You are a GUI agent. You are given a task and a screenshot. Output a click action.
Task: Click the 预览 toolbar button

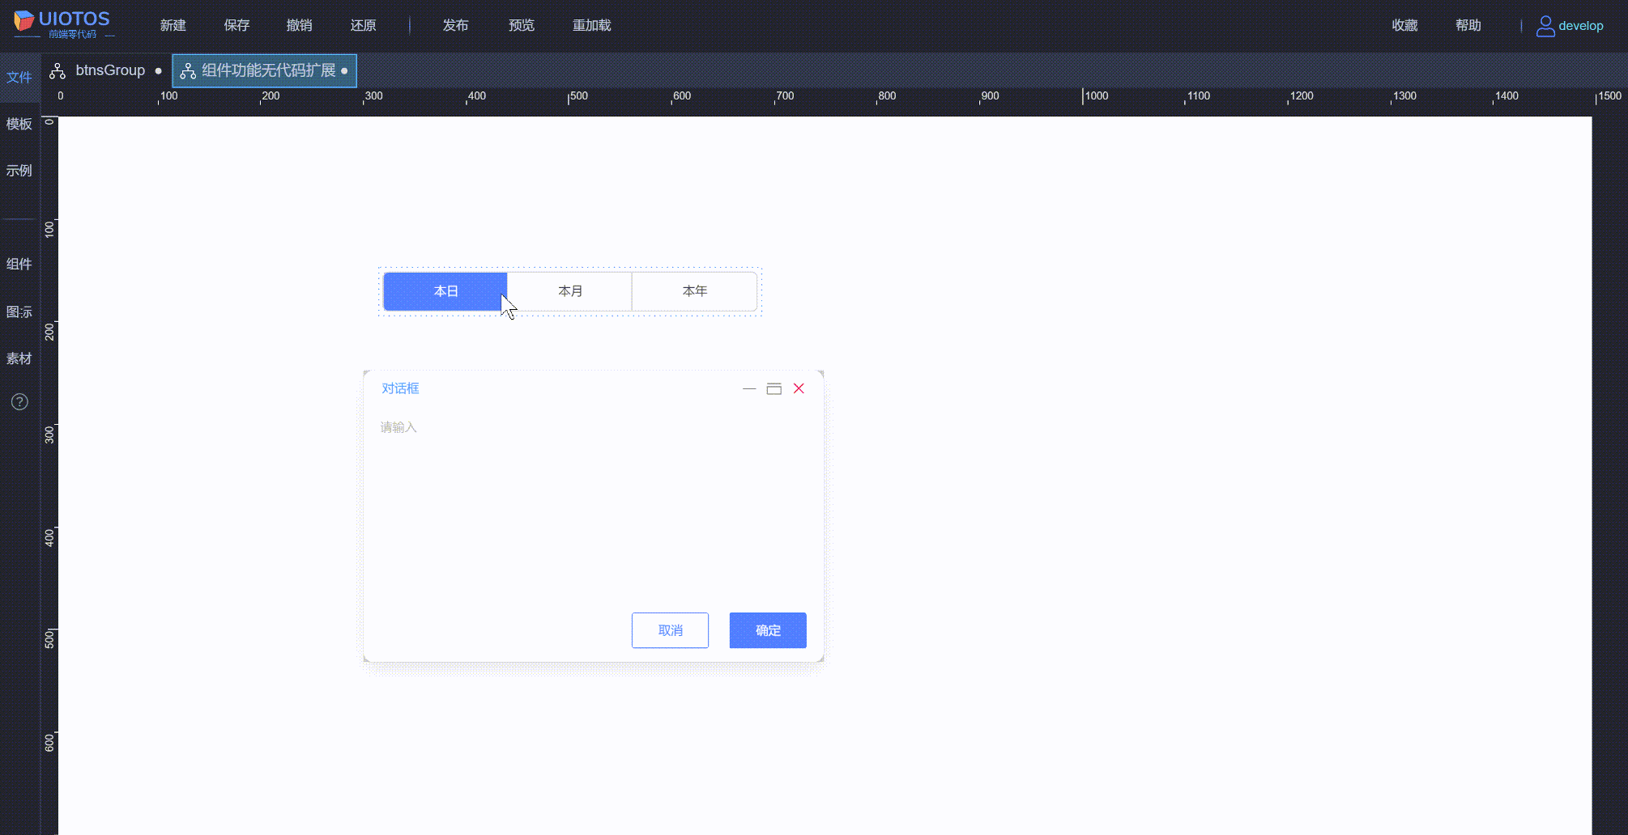pos(521,25)
